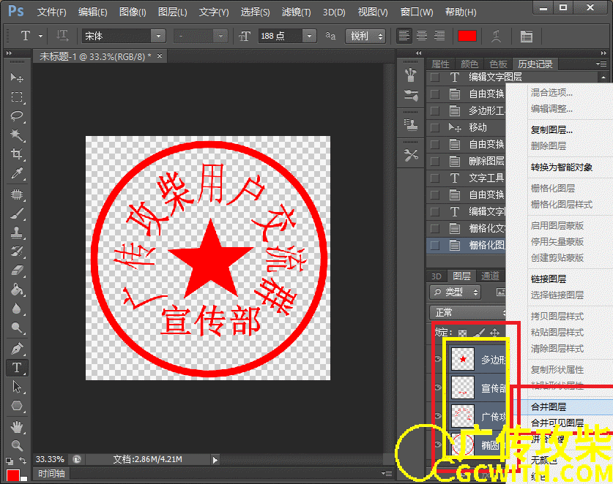Open collapsed Clone Source panel icon
This screenshot has width=613, height=484.
coord(410,125)
